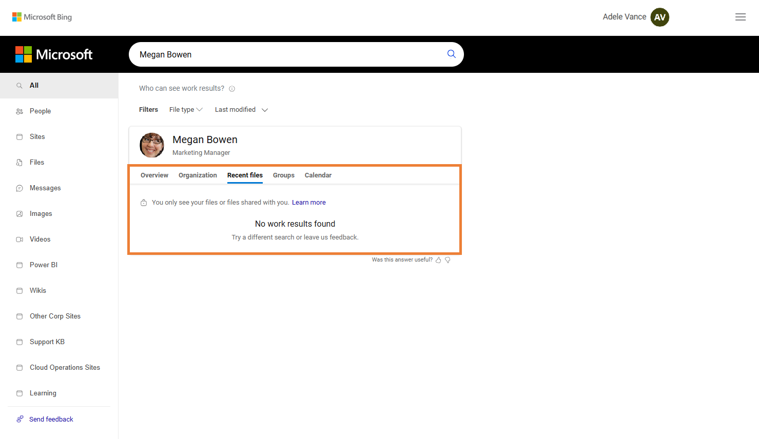Open the hamburger menu icon
The height and width of the screenshot is (439, 759).
pyautogui.click(x=741, y=17)
